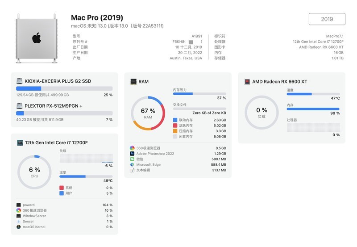Click the Adobe Photoshop 2022 icon

point(132,154)
